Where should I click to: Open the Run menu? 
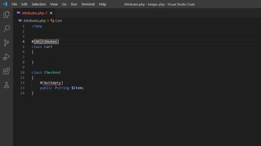(x=74, y=4)
